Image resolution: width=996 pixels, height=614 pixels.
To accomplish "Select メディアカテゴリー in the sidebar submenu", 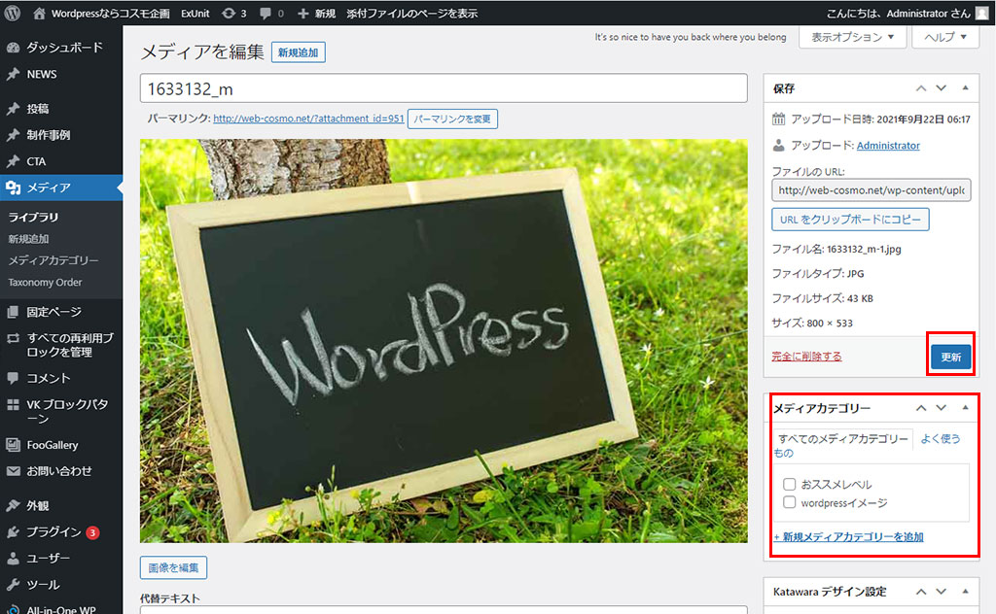I will tap(53, 260).
